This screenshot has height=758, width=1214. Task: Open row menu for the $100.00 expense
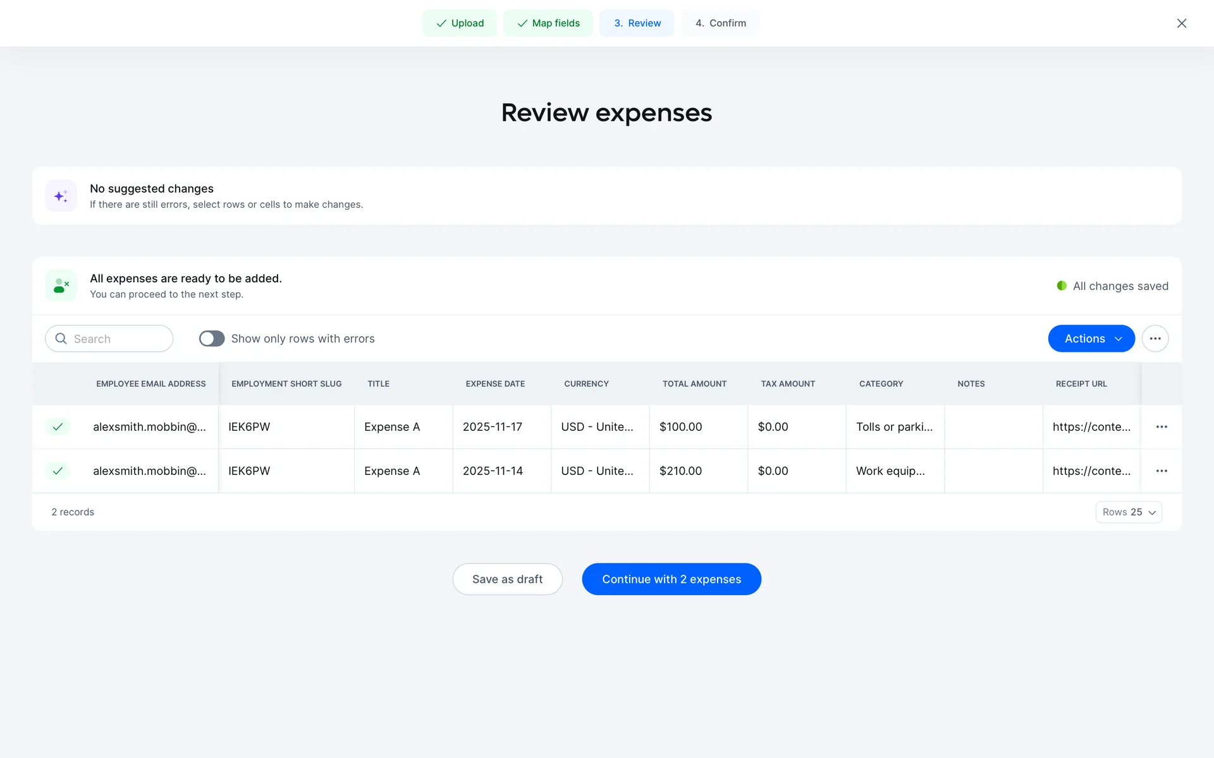(1161, 427)
